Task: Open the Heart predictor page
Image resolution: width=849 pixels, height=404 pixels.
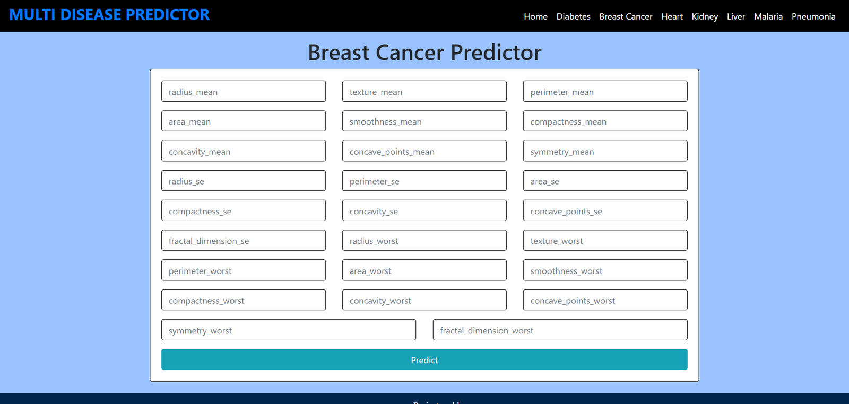Action: click(672, 16)
